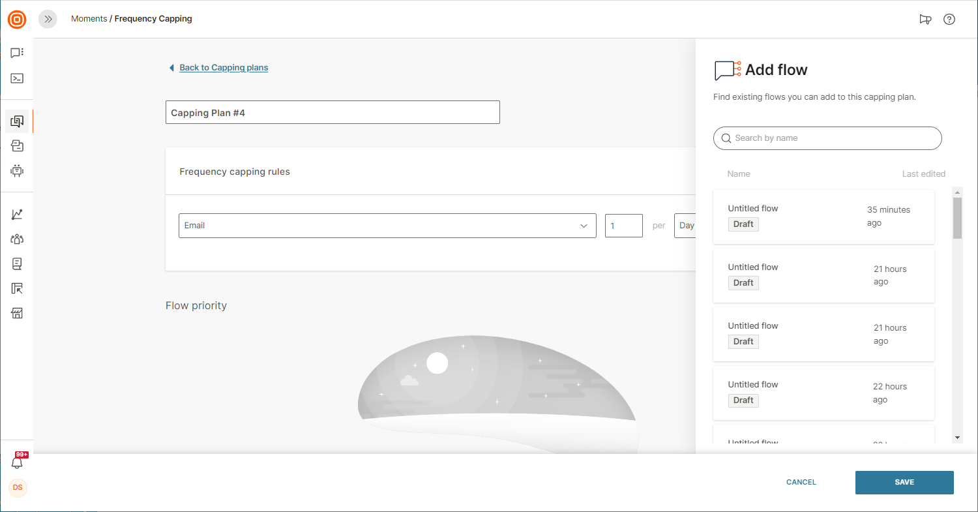Go back to Capping plans
Viewport: 978px width, 512px height.
click(223, 68)
